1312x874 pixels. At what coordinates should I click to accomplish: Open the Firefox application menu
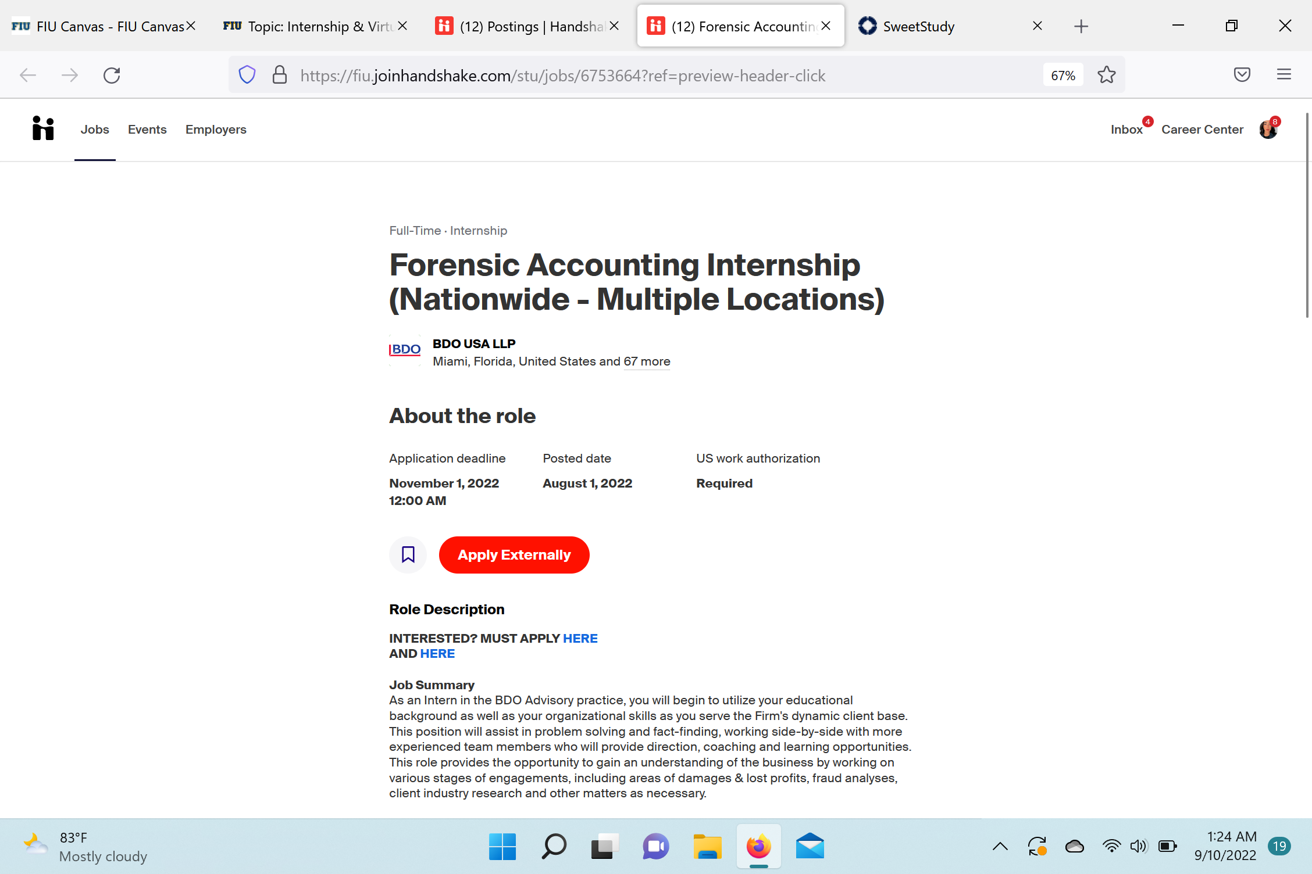point(1284,74)
